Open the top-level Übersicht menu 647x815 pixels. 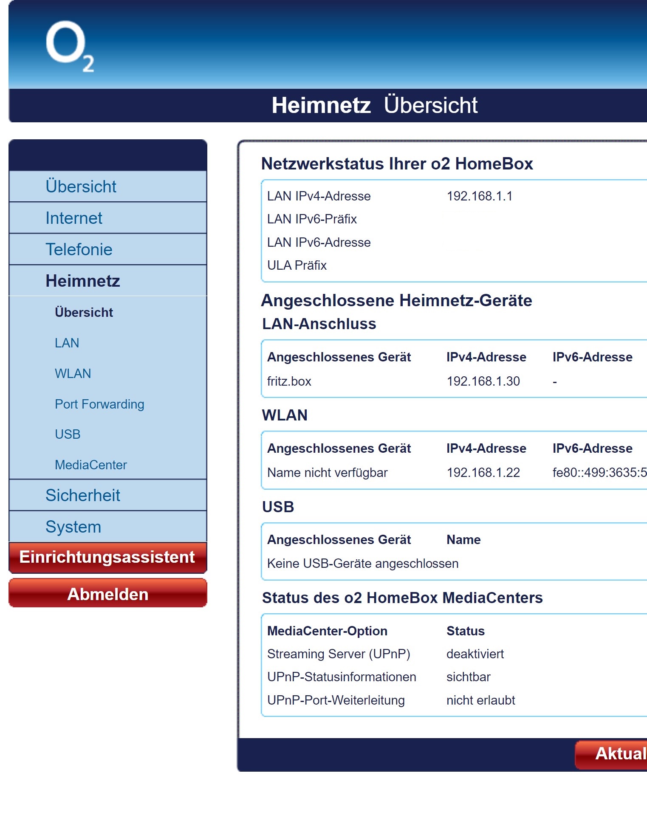click(x=107, y=186)
